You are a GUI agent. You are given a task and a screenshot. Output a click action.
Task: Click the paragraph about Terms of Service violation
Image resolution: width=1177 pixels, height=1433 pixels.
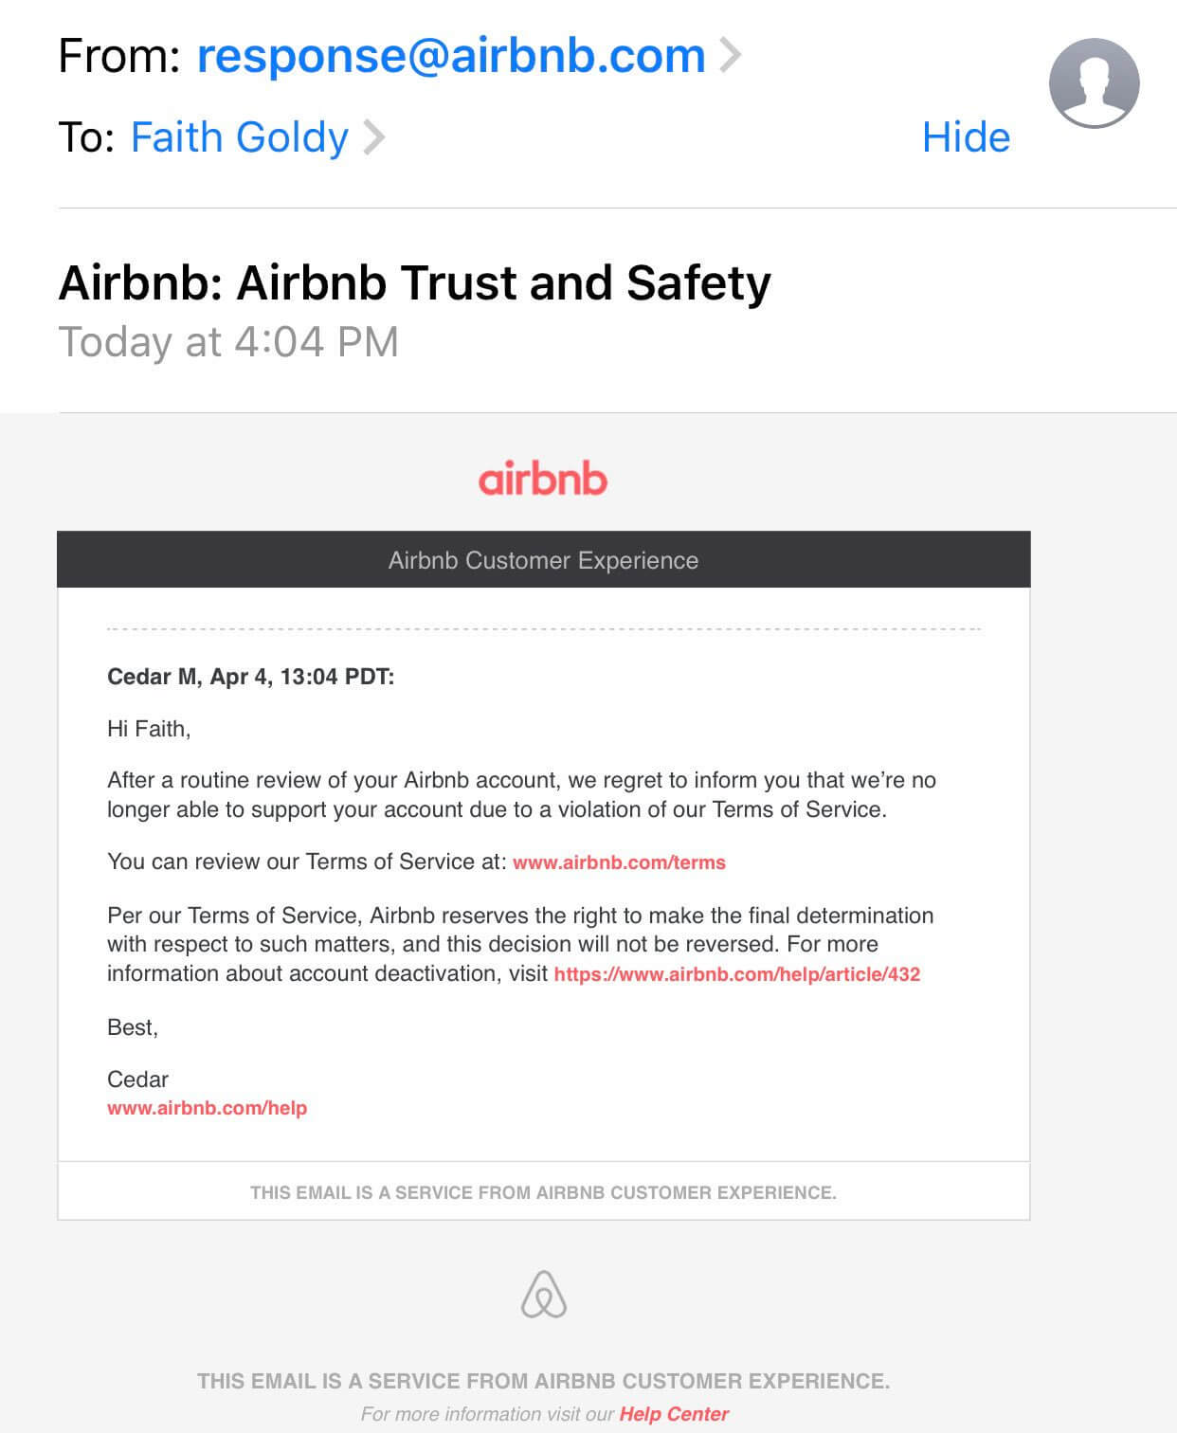[x=521, y=794]
